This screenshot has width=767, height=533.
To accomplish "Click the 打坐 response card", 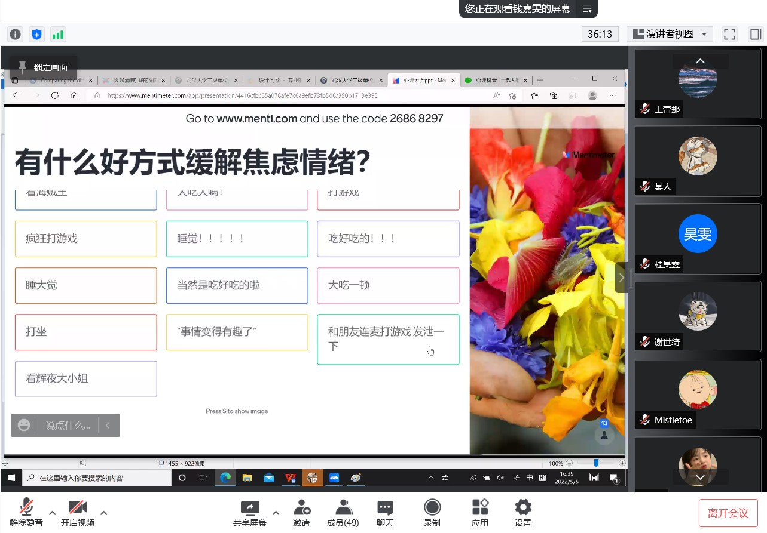I will point(85,332).
